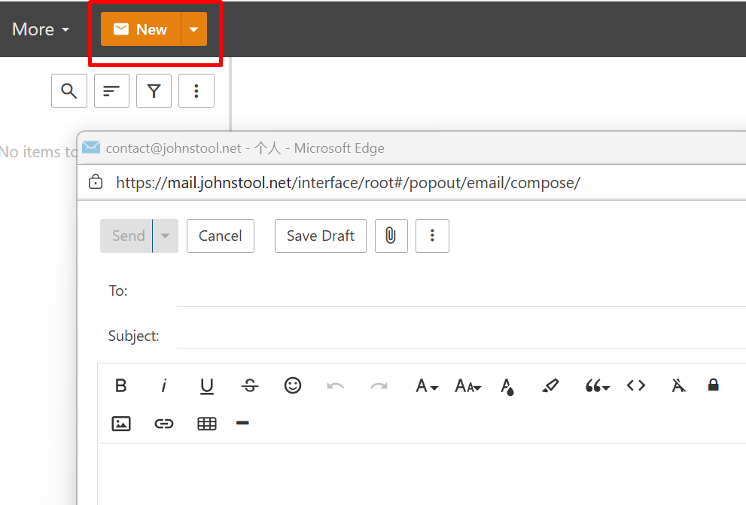
Task: Open the More menu
Action: coord(41,29)
